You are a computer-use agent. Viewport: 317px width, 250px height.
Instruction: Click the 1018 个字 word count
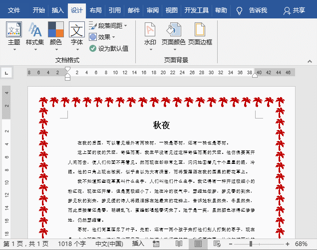72,244
